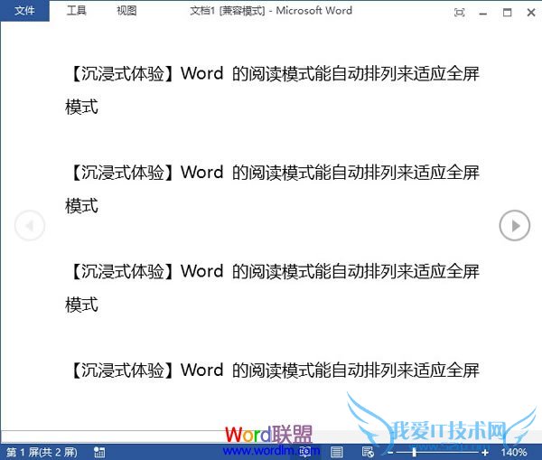The width and height of the screenshot is (542, 460).
Task: Open the 视图 menu
Action: (126, 11)
